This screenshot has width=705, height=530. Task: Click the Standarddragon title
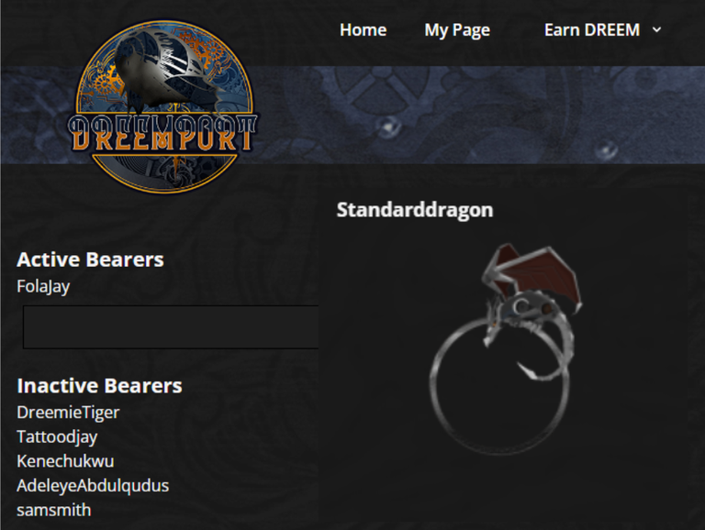tap(415, 210)
